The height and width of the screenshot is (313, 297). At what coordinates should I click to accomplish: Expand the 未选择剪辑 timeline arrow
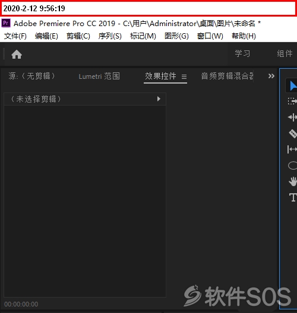click(x=159, y=99)
